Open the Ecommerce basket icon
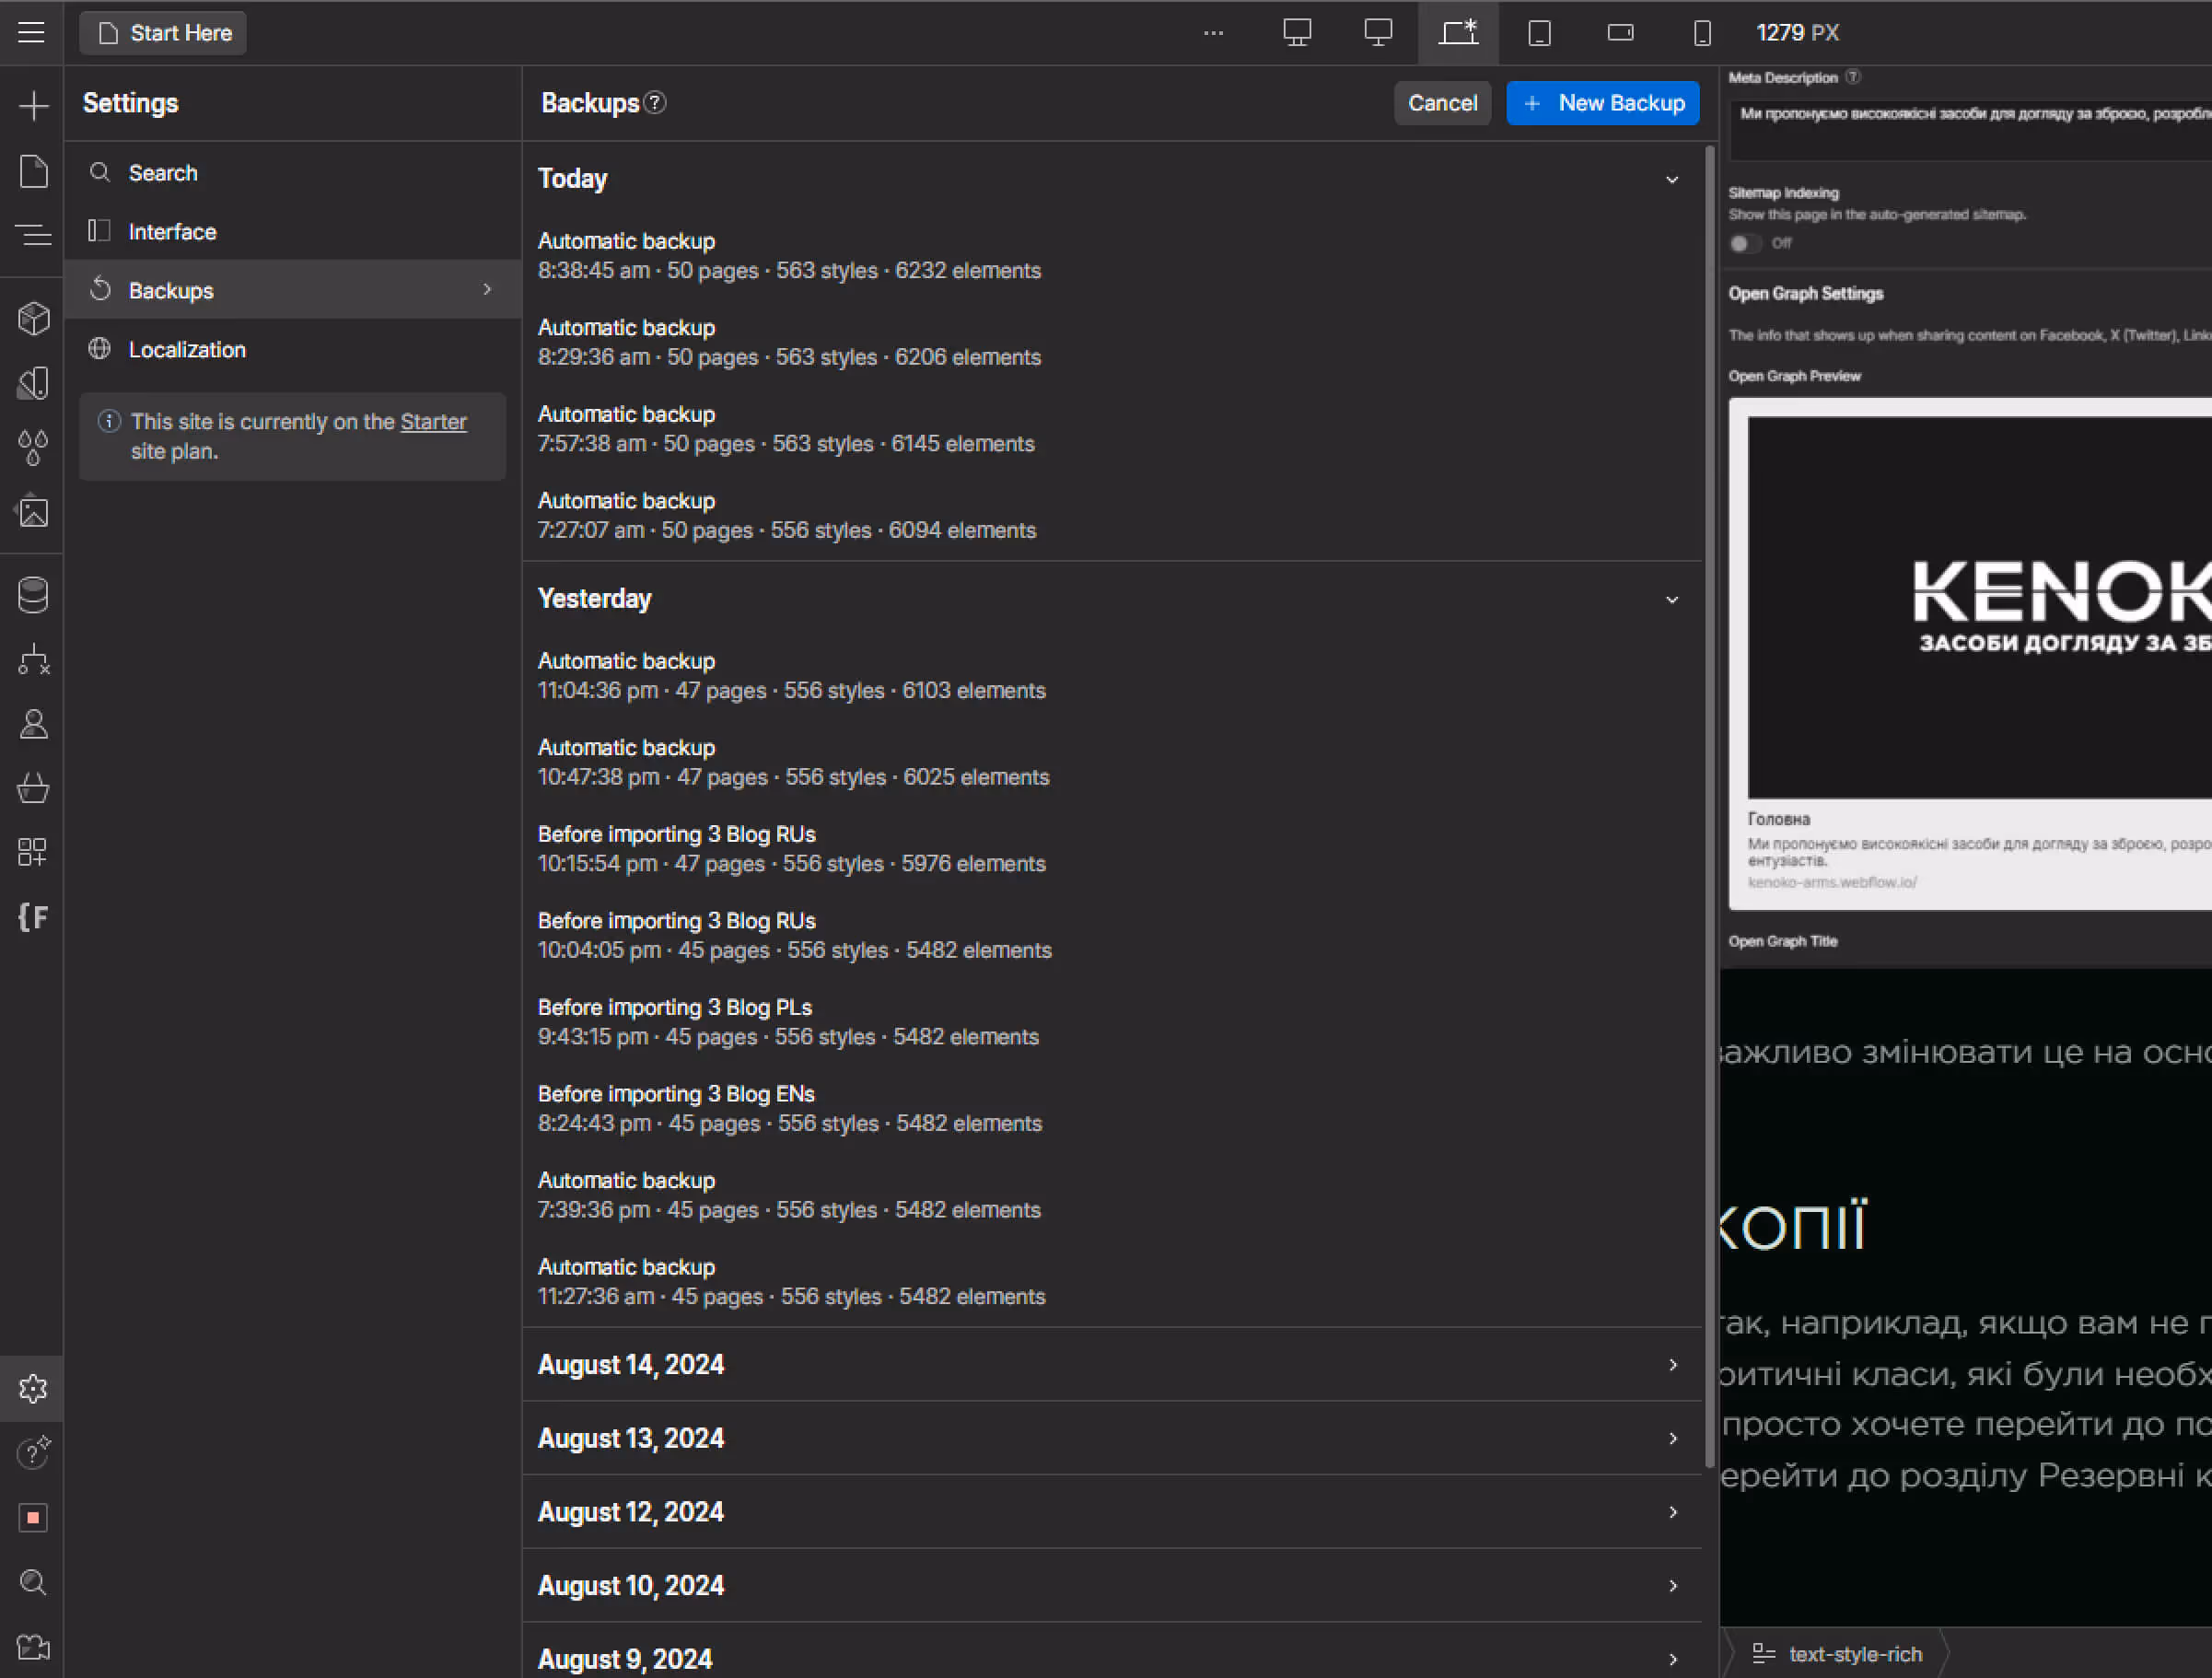Image resolution: width=2212 pixels, height=1678 pixels. (x=33, y=788)
